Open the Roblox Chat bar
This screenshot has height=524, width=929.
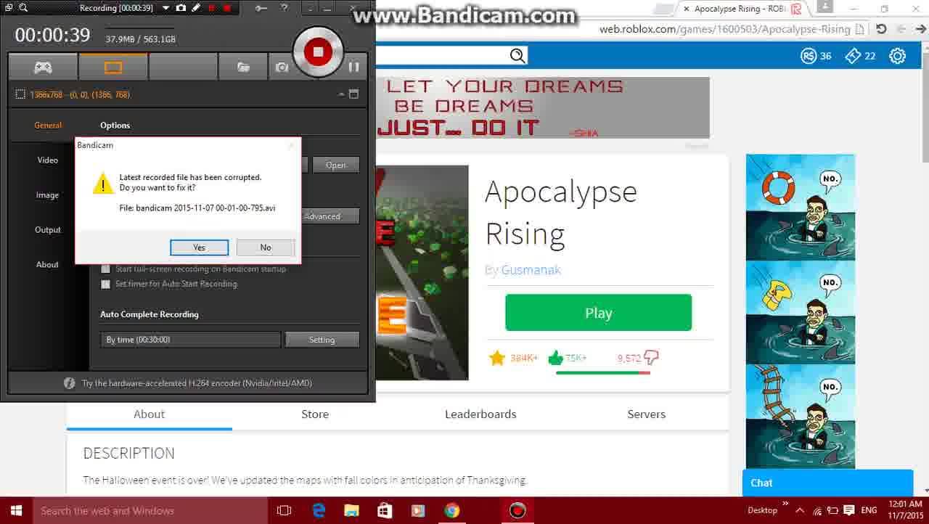[827, 483]
